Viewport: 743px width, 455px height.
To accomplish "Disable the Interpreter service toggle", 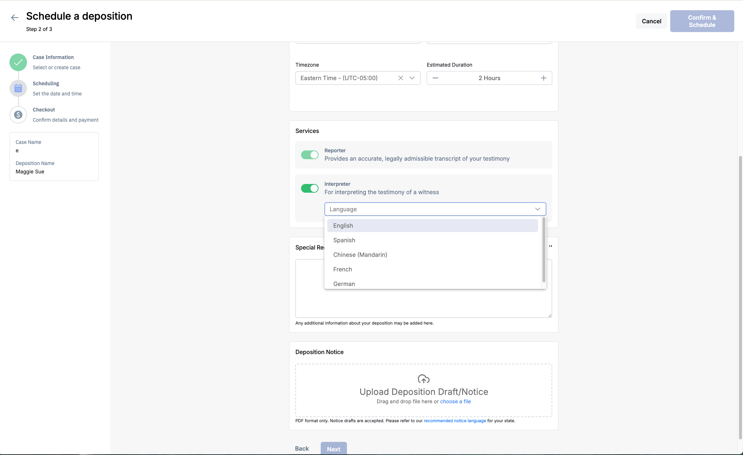I will click(x=309, y=188).
